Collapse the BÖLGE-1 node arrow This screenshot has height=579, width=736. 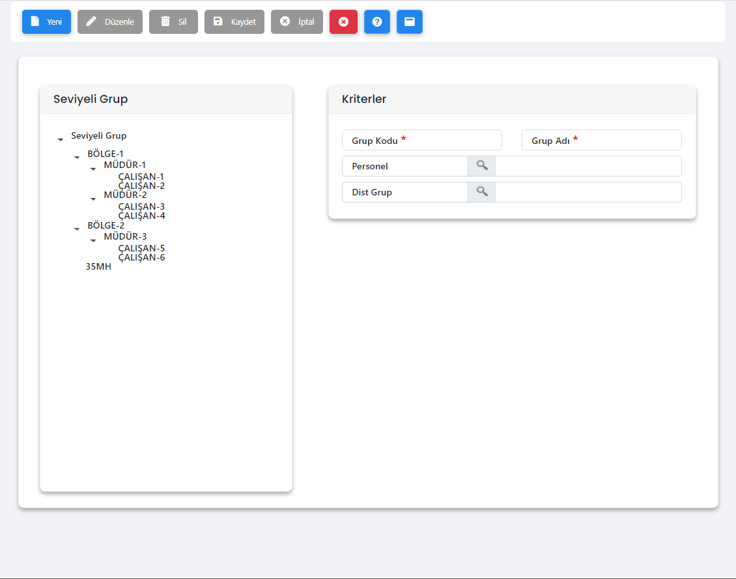point(77,157)
